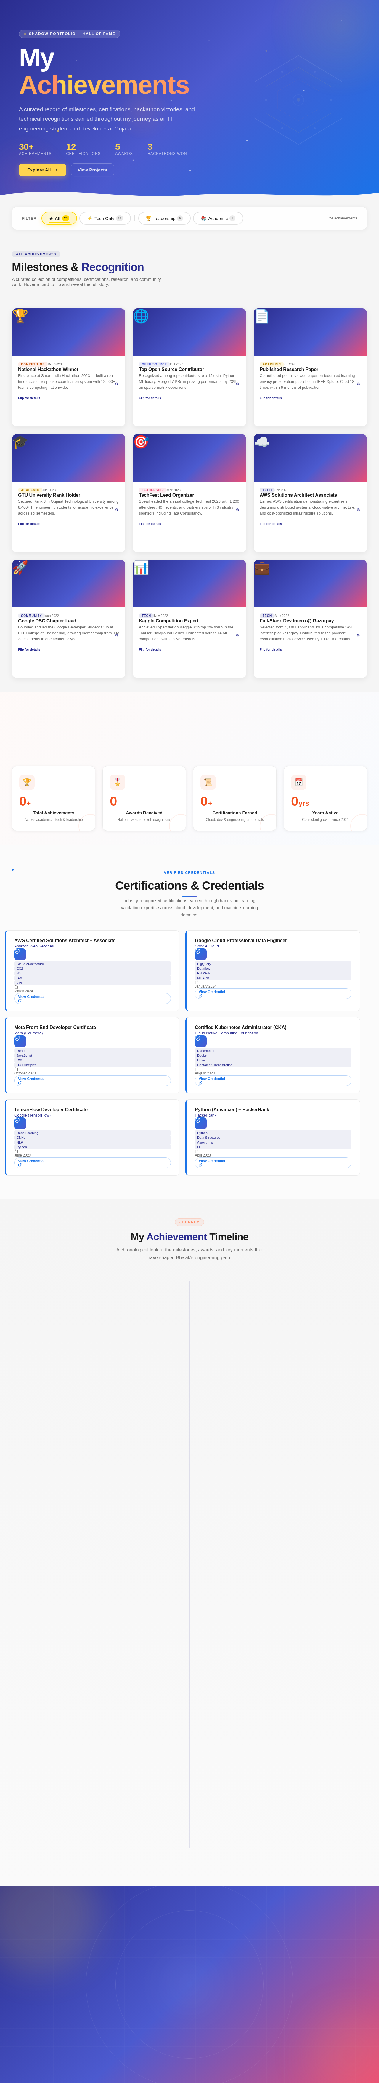The width and height of the screenshot is (379, 2083).
Task: Click the View Projects button
Action: pos(92,170)
